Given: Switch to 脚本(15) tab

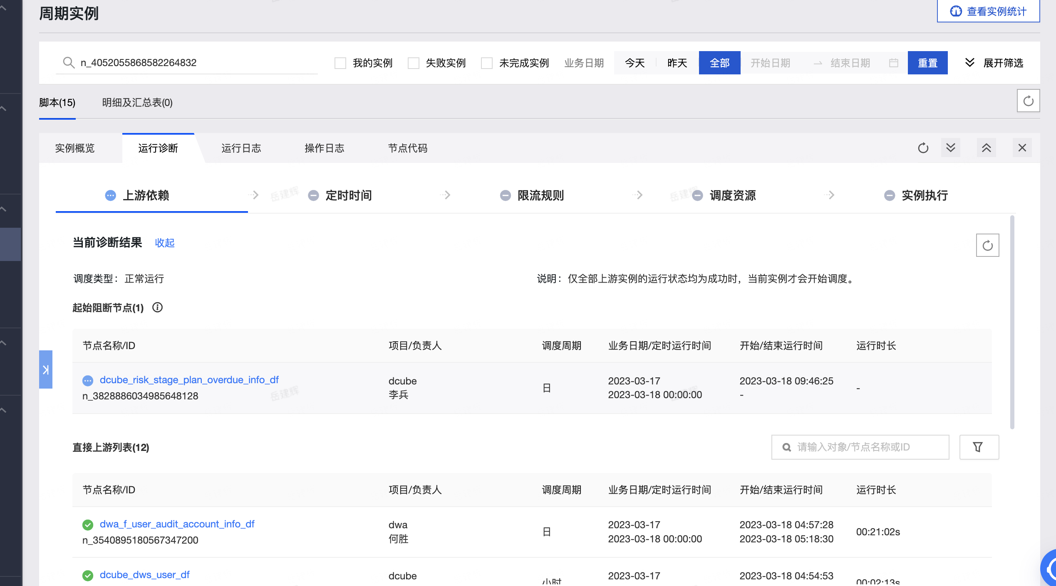Looking at the screenshot, I should (x=57, y=103).
